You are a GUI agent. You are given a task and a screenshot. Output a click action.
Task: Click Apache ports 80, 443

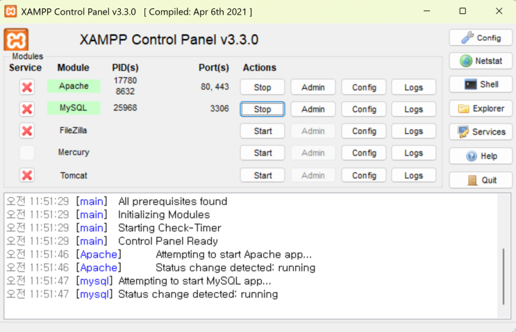(215, 87)
